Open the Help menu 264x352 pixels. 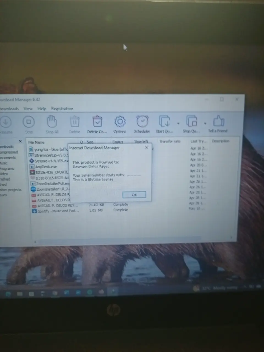pyautogui.click(x=42, y=109)
